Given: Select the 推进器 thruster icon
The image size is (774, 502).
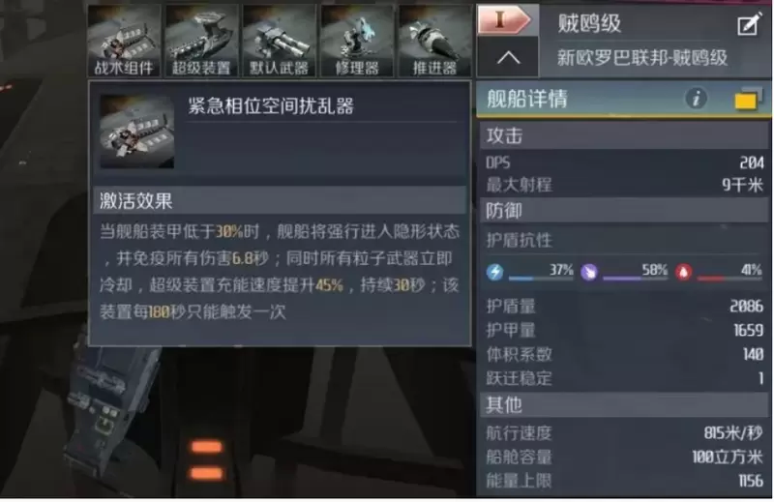Looking at the screenshot, I should (434, 41).
